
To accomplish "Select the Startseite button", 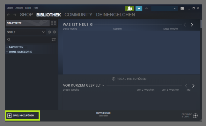I will [28, 23].
